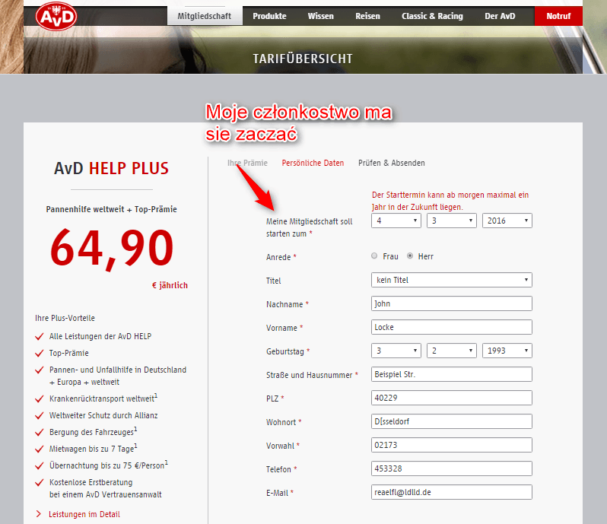Click the Mietwagen bis zu 7 Tage entry

click(x=93, y=448)
